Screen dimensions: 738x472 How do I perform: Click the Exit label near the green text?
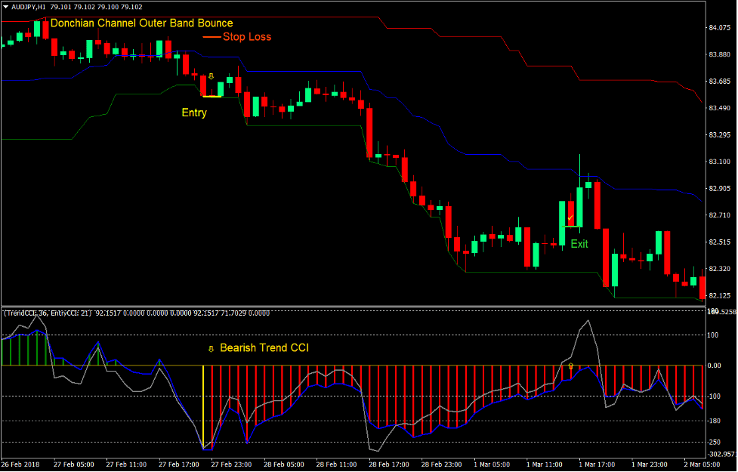[x=579, y=244]
